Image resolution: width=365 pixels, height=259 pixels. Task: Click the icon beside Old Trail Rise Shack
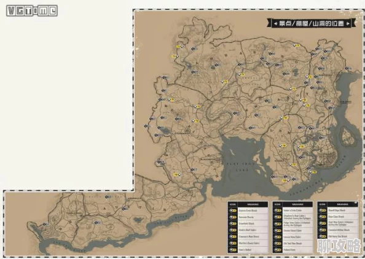(x=278, y=244)
